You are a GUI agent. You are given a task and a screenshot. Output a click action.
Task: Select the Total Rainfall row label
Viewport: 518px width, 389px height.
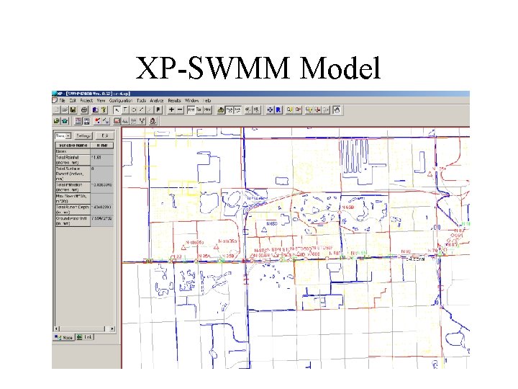tap(73, 160)
